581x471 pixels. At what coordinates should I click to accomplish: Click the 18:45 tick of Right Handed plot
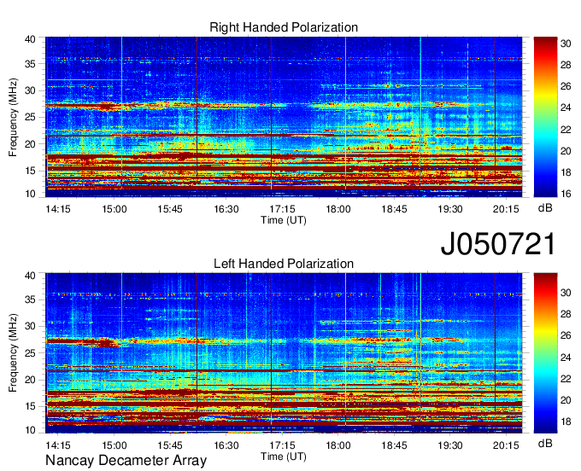coord(394,209)
